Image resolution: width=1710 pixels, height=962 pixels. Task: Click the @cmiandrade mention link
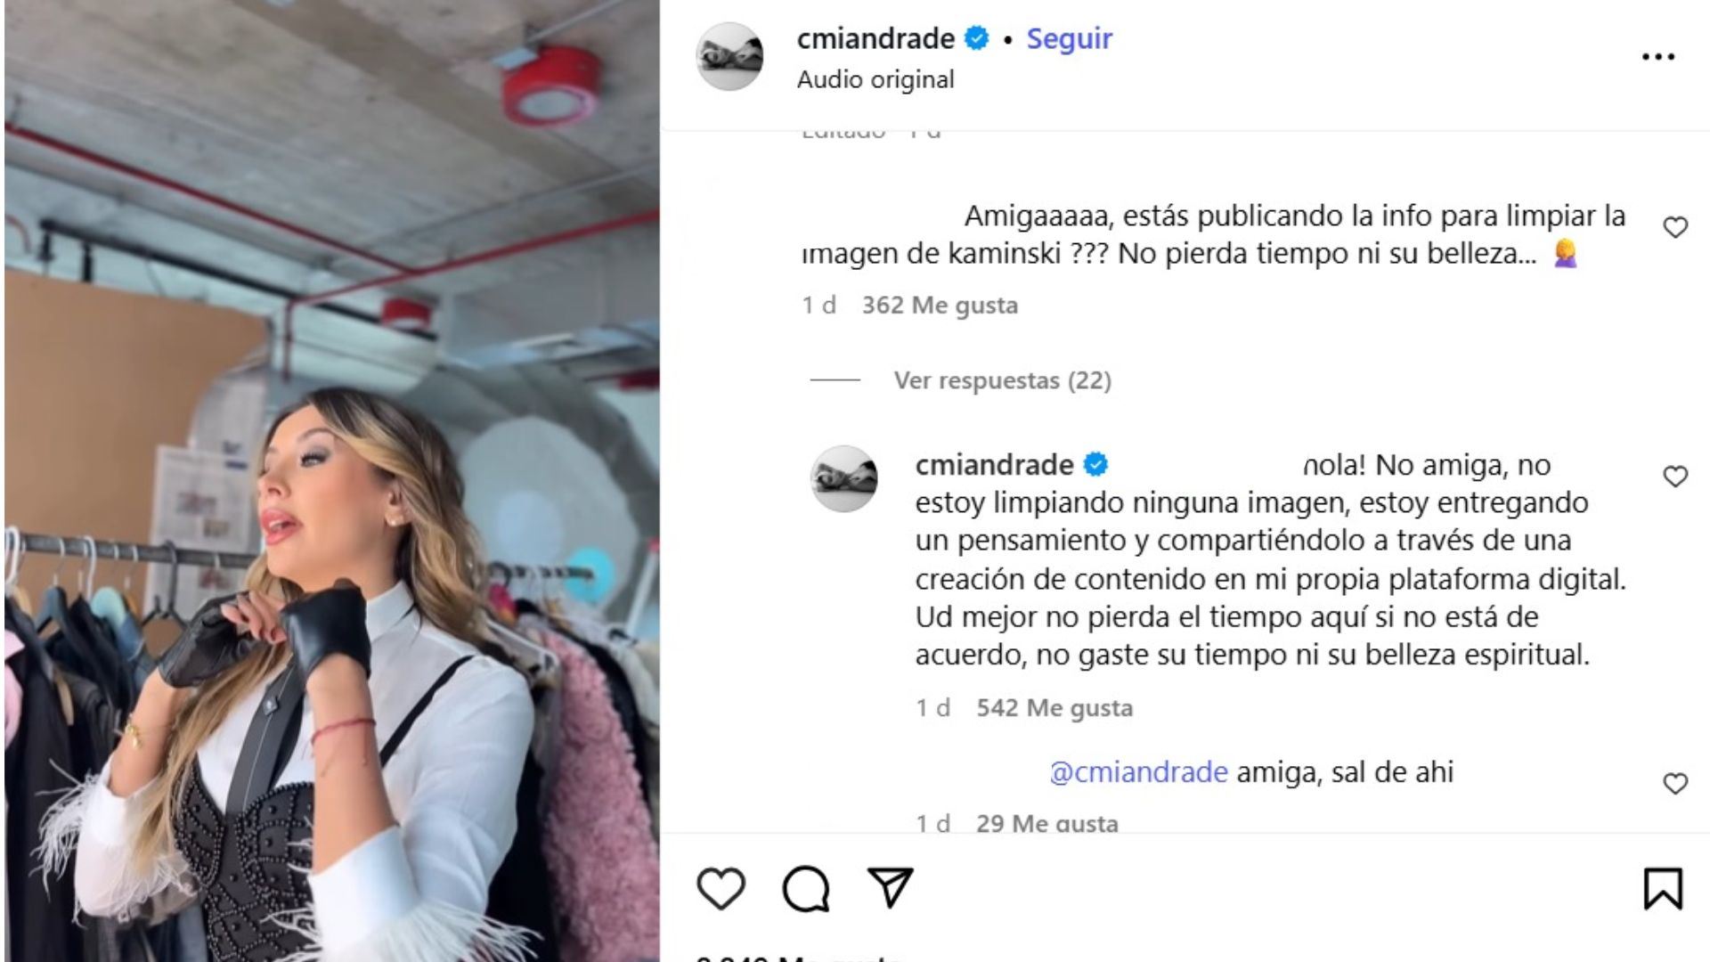[x=1138, y=771]
